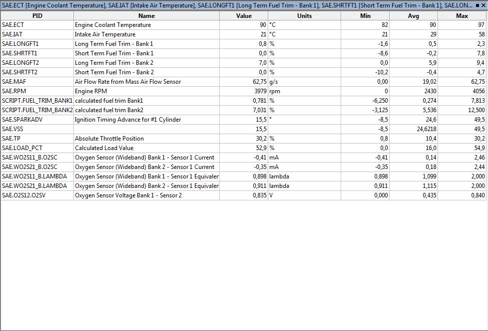The height and width of the screenshot is (331, 488).
Task: Close the PID data panel
Action: click(x=484, y=5)
